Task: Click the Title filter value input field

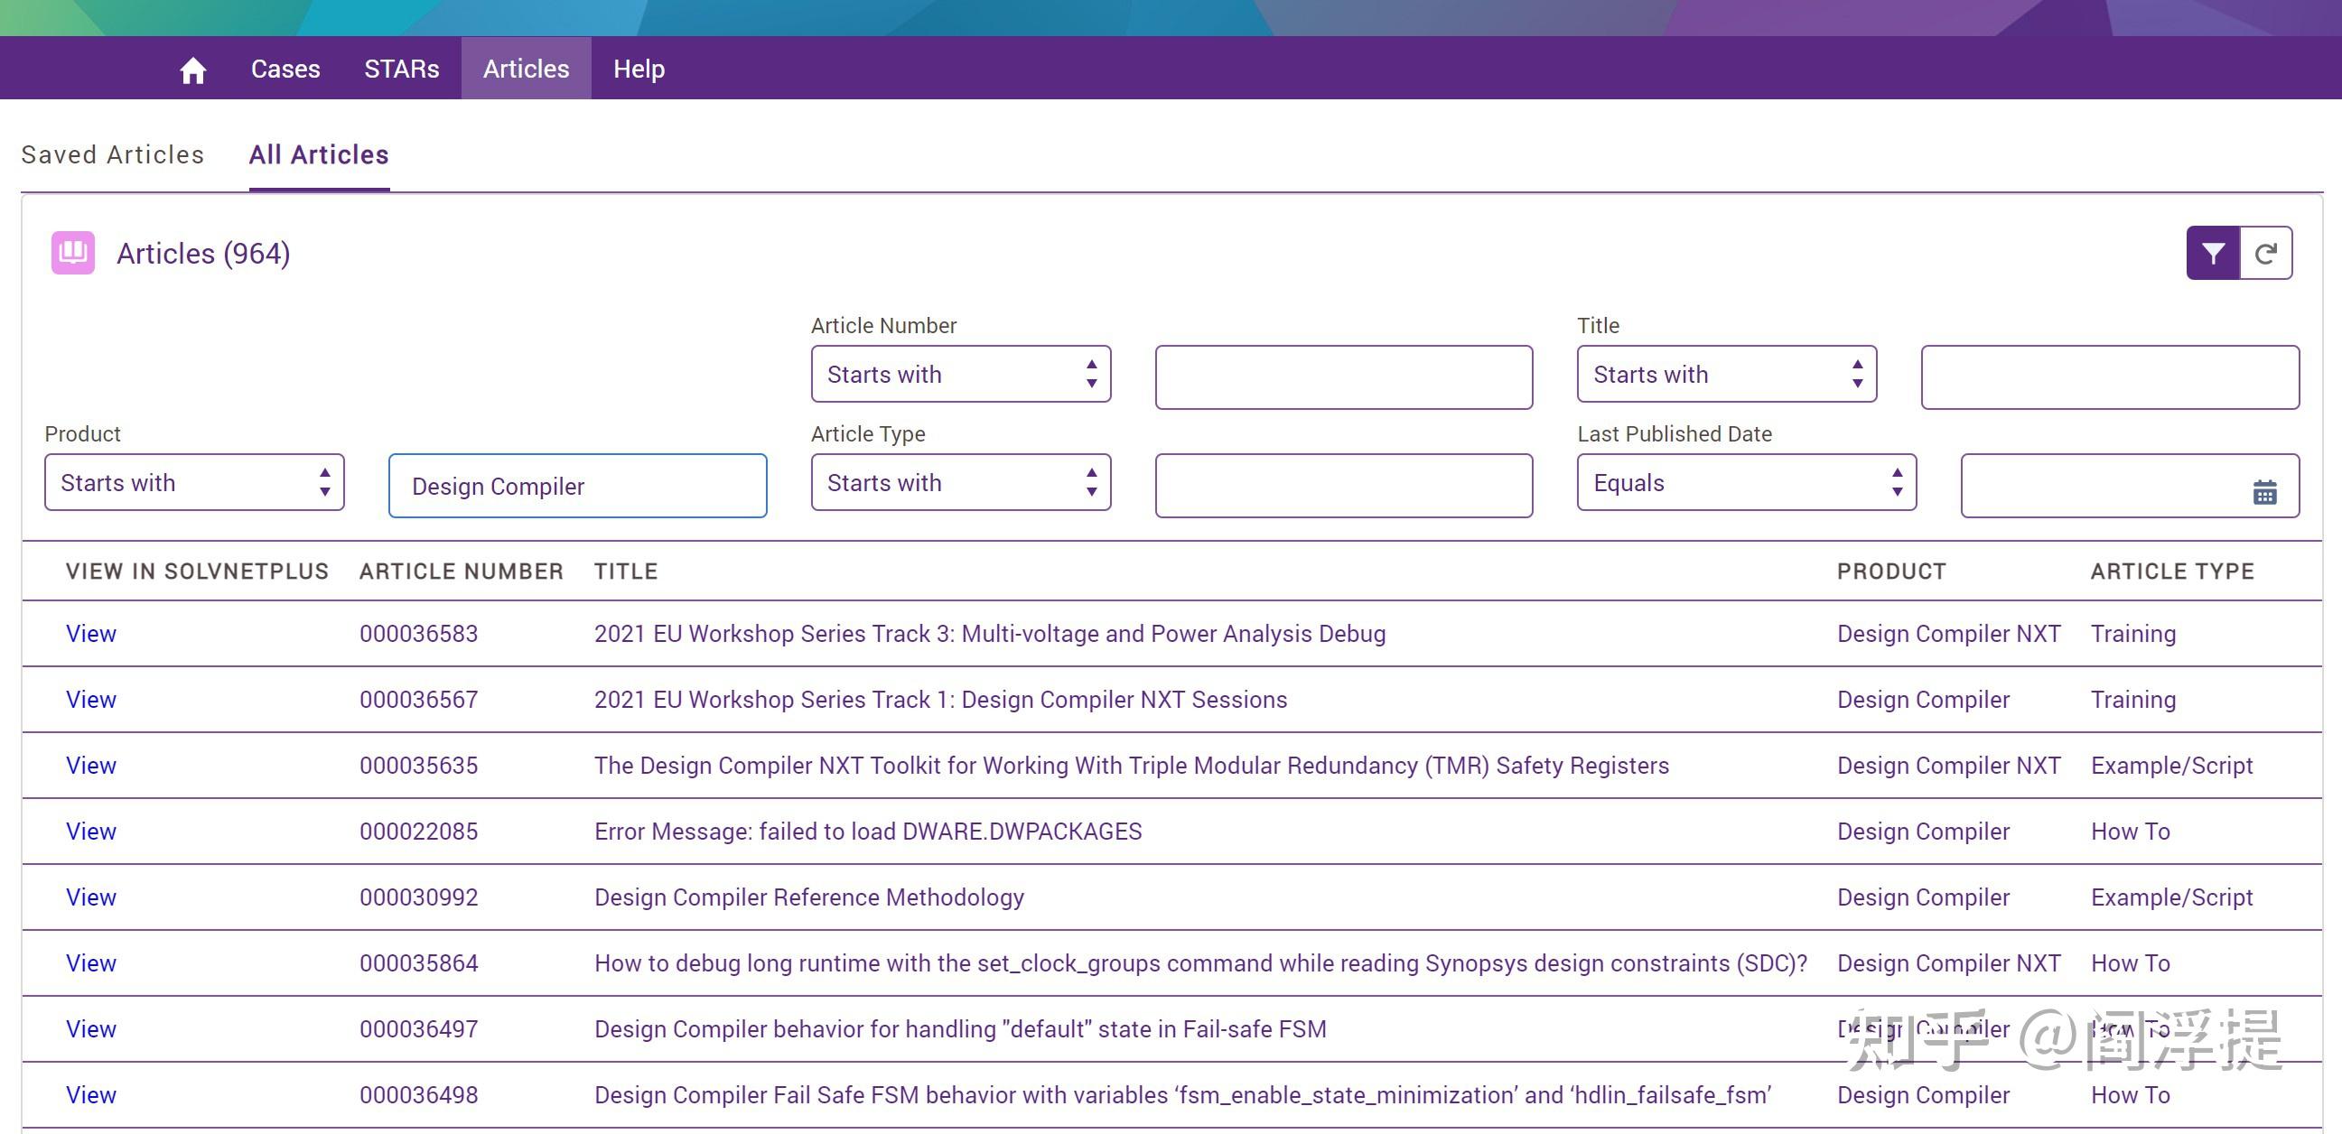Action: [2109, 377]
